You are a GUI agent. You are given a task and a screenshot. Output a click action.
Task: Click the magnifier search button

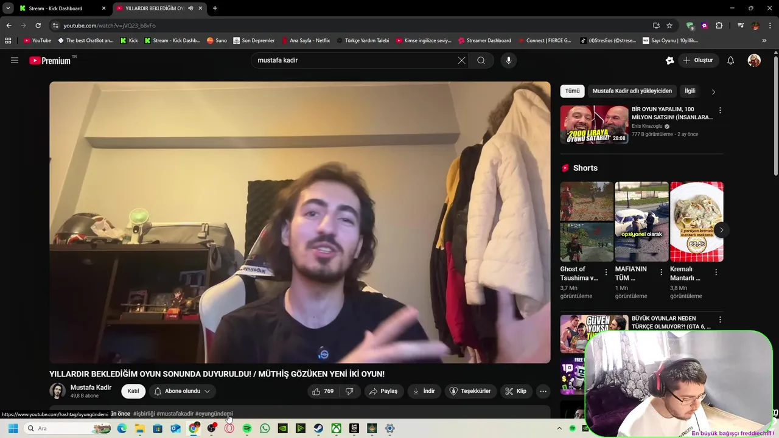481,60
